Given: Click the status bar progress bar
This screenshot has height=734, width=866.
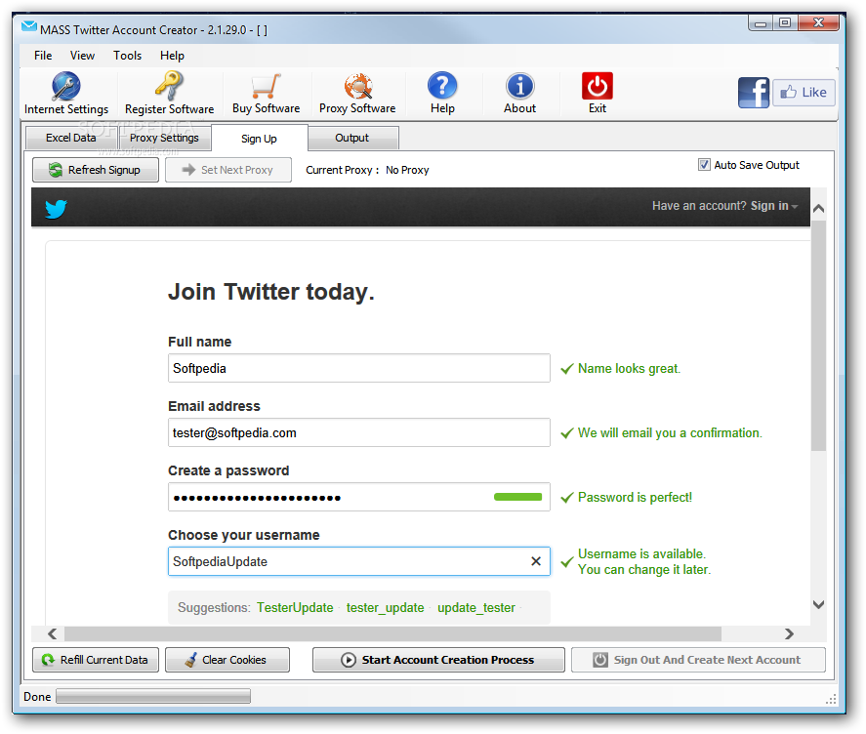Looking at the screenshot, I should 153,696.
